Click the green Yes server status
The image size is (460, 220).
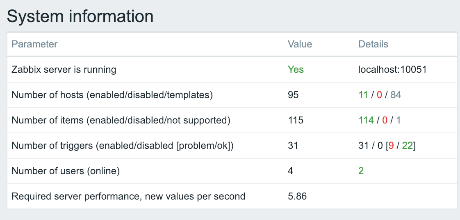coord(296,70)
